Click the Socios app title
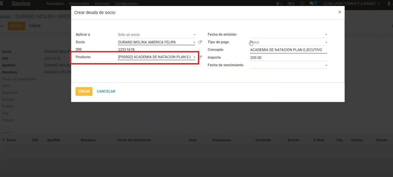The image size is (393, 177). click(21, 4)
